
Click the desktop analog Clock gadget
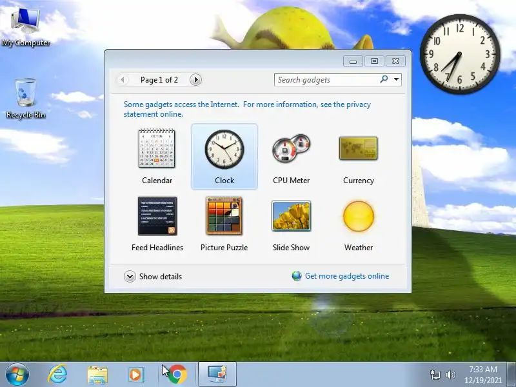click(x=459, y=54)
